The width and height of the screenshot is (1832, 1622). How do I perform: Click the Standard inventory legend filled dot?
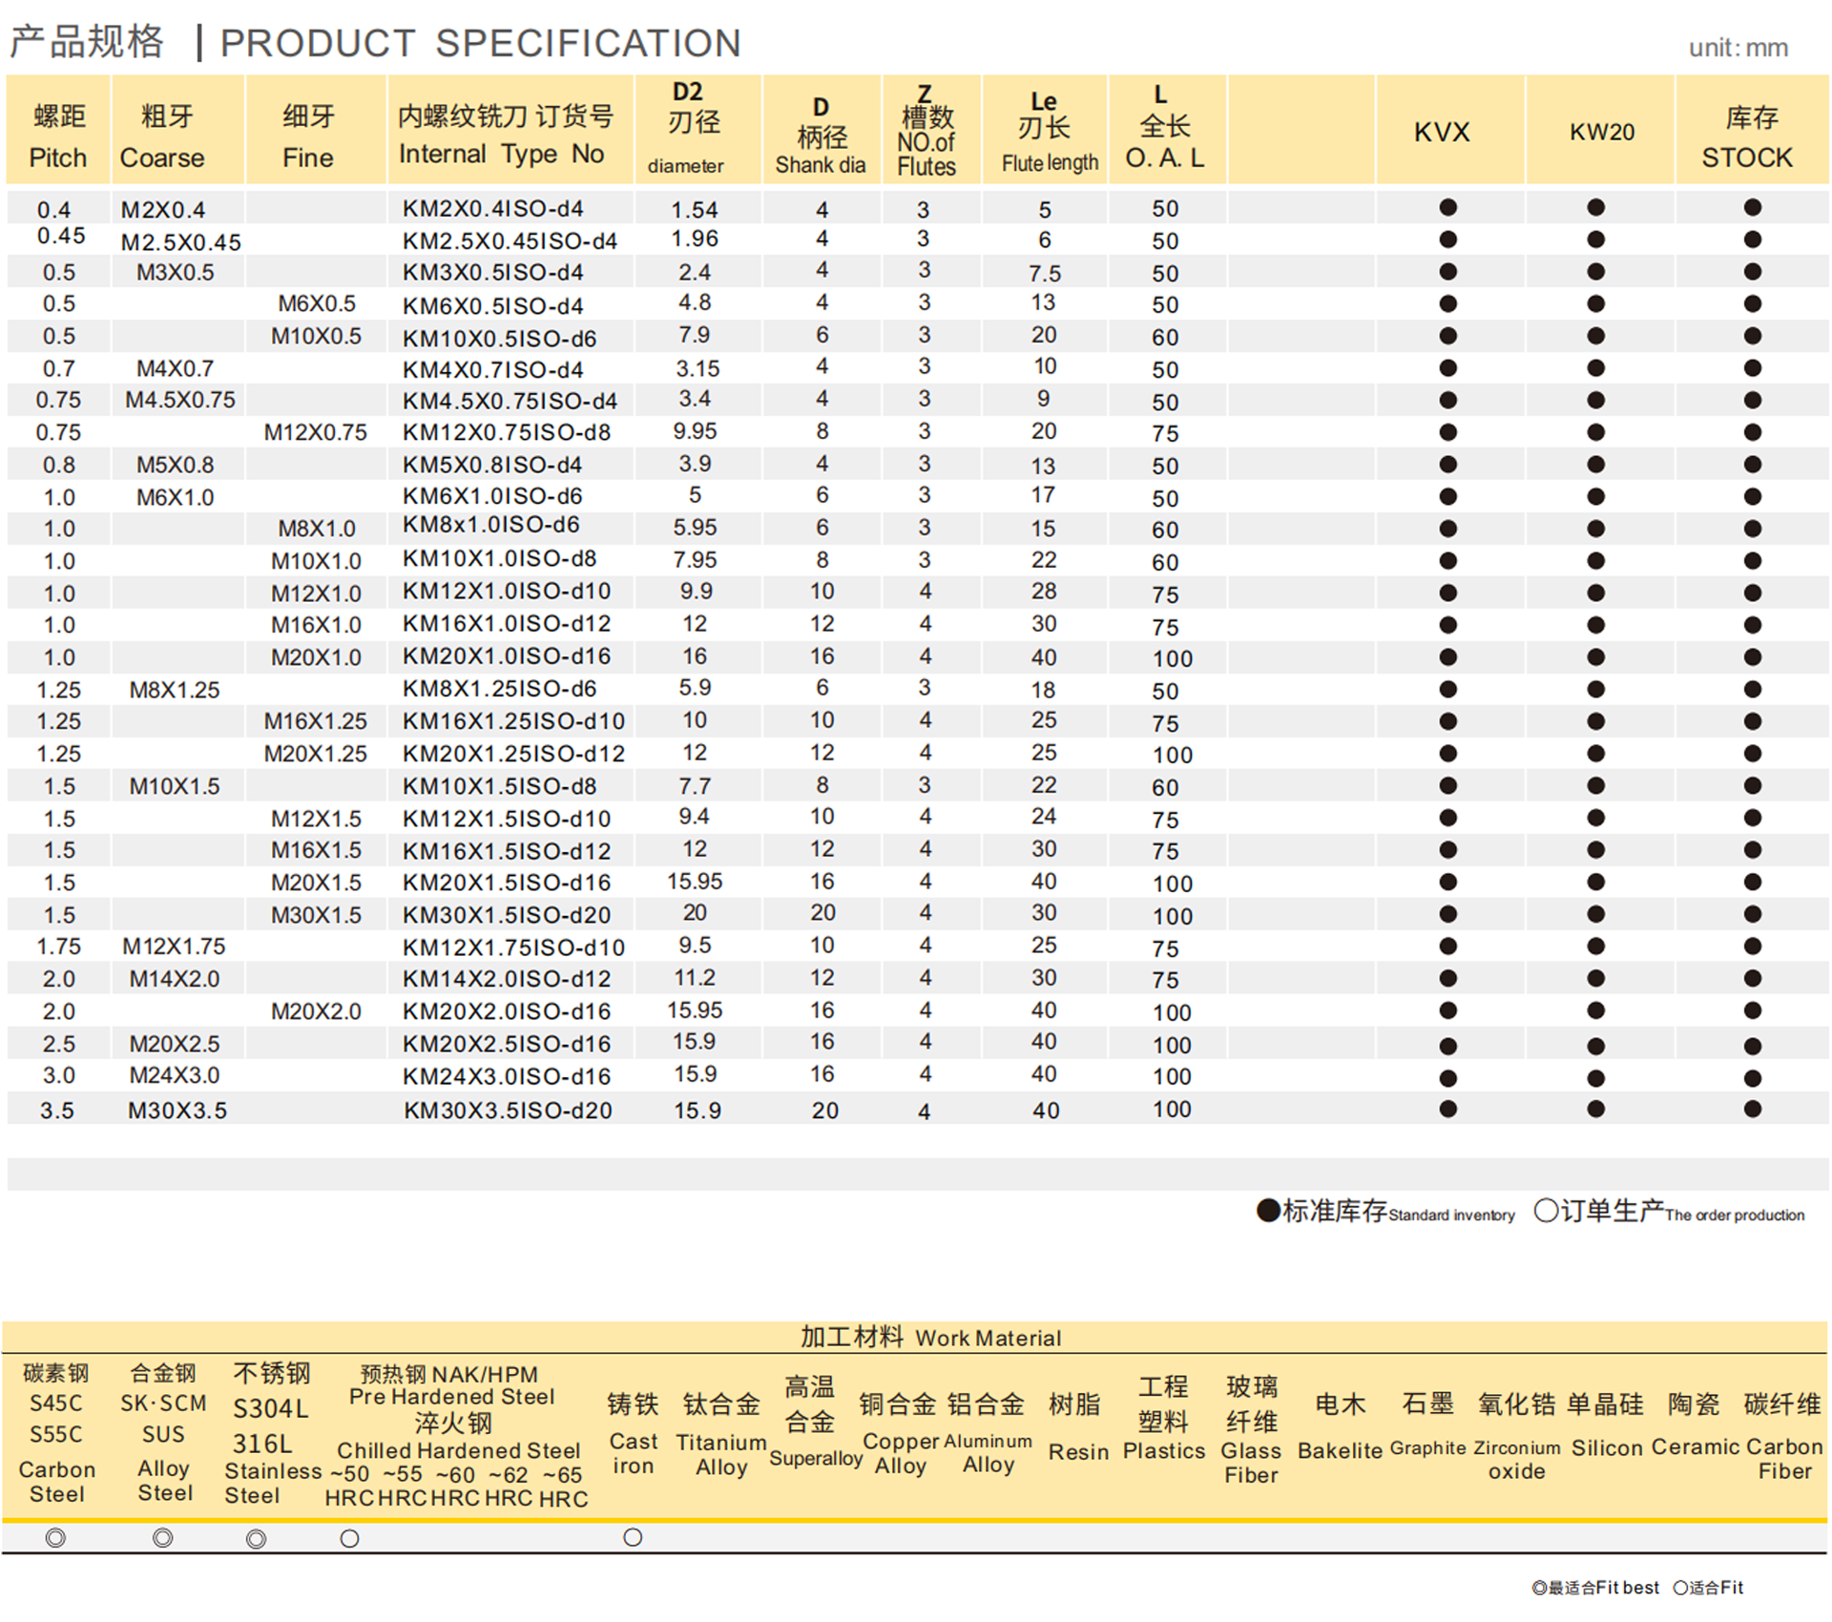(1267, 1211)
